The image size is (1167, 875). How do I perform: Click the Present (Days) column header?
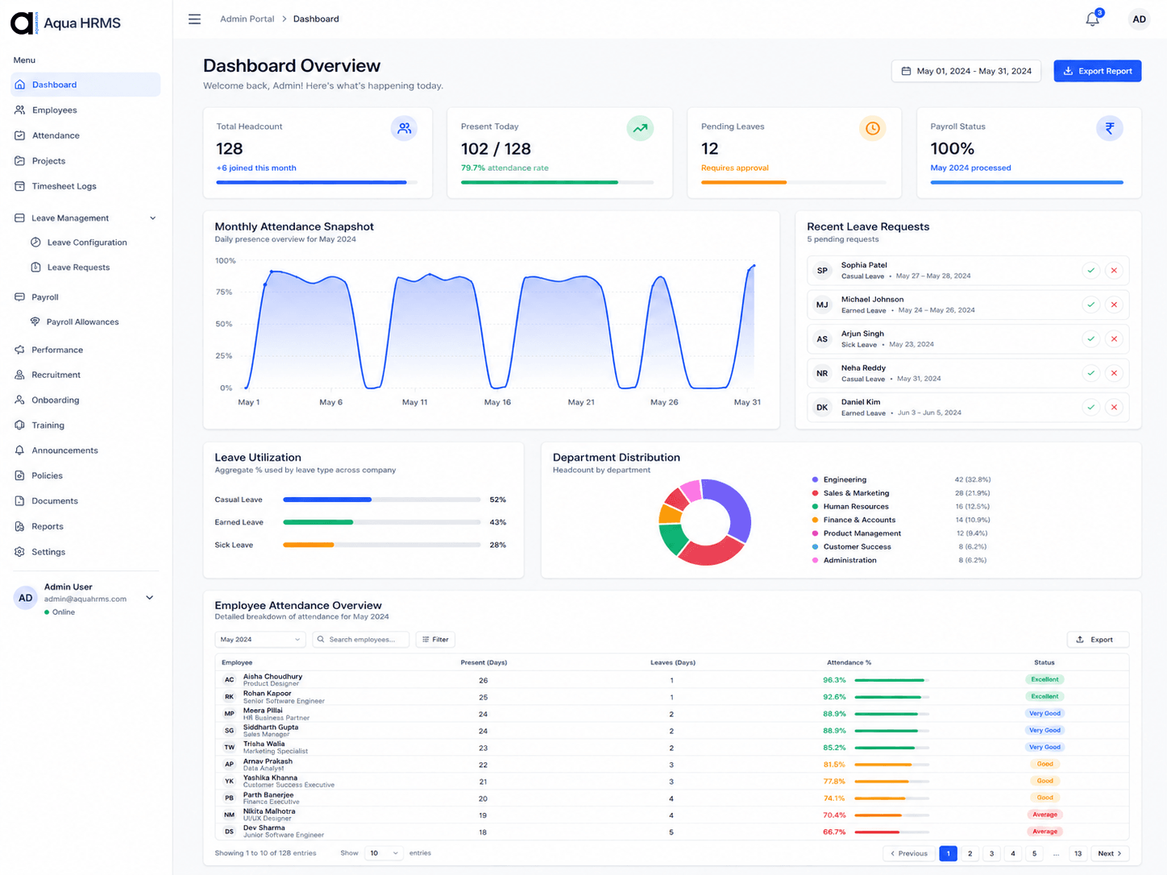tap(484, 662)
